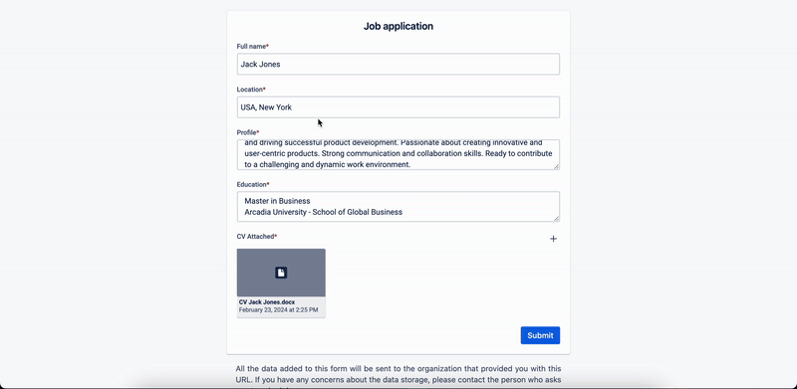Image resolution: width=797 pixels, height=389 pixels.
Task: Click the 'Full name' field label
Action: click(x=253, y=46)
